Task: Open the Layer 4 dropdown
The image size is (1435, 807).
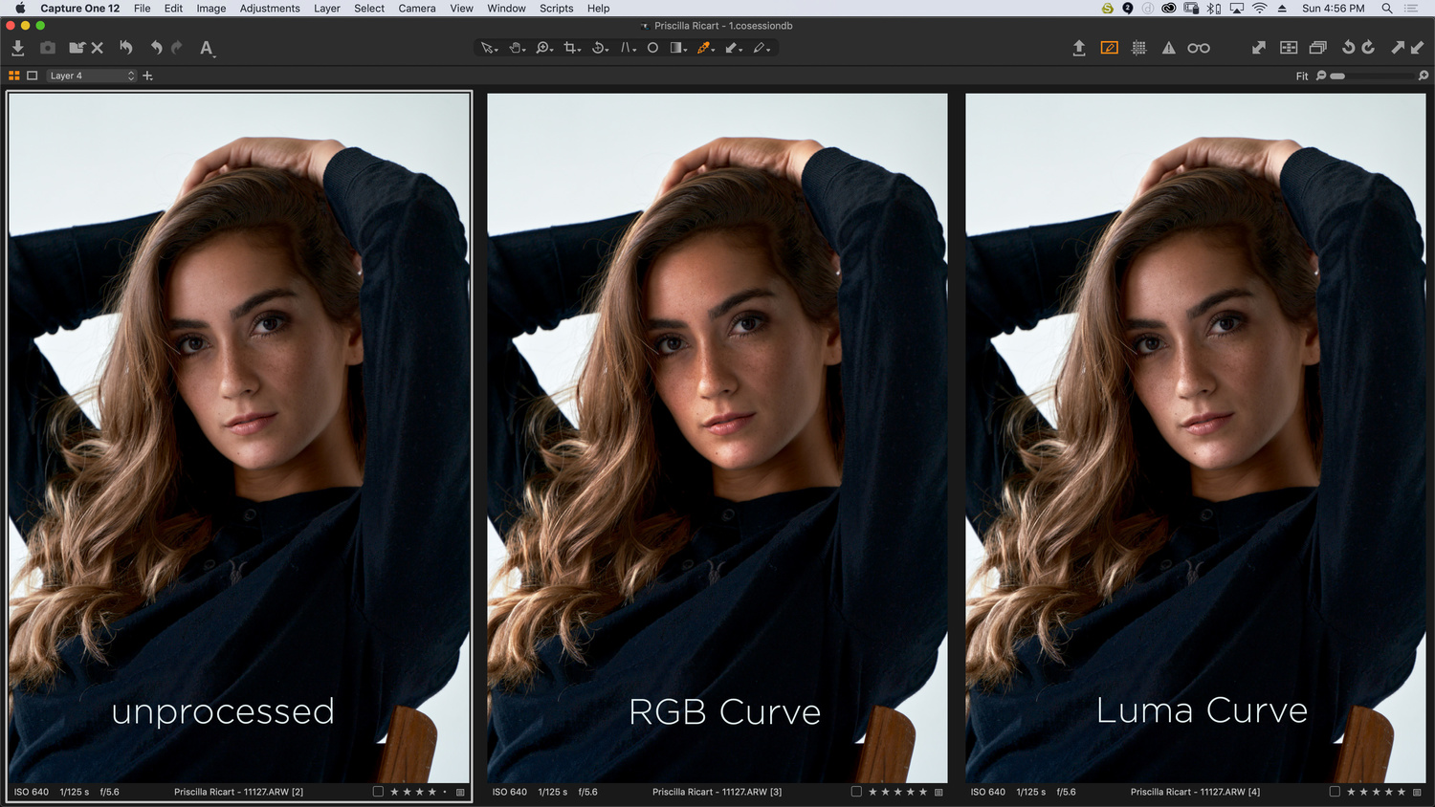Action: 91,75
